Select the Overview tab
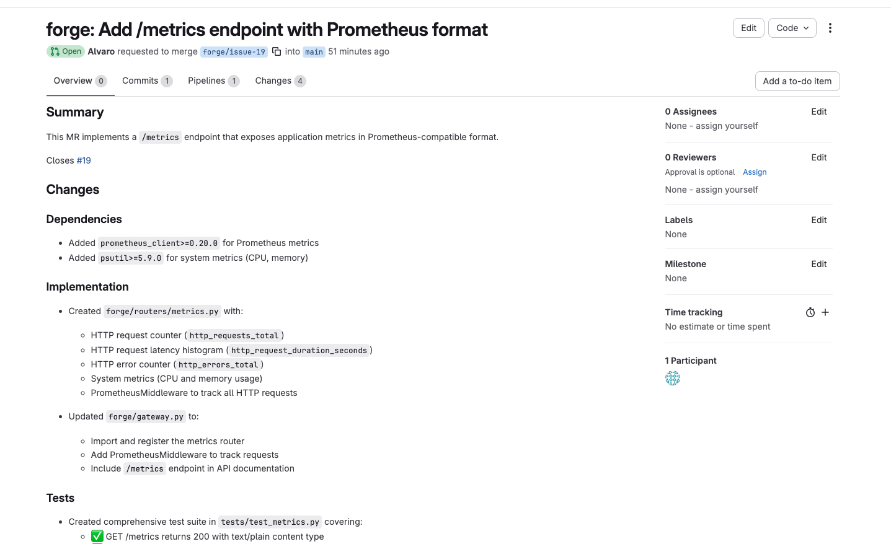The image size is (891, 544). (80, 81)
